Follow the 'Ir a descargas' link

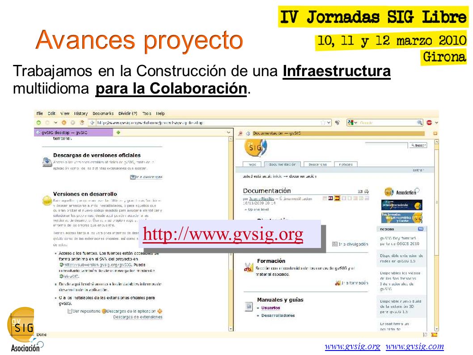[x=146, y=177]
